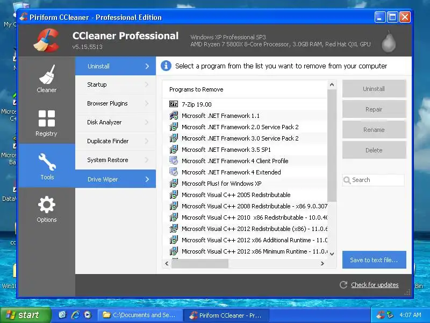Select the 7-Zip 19.00 entry

pos(245,104)
